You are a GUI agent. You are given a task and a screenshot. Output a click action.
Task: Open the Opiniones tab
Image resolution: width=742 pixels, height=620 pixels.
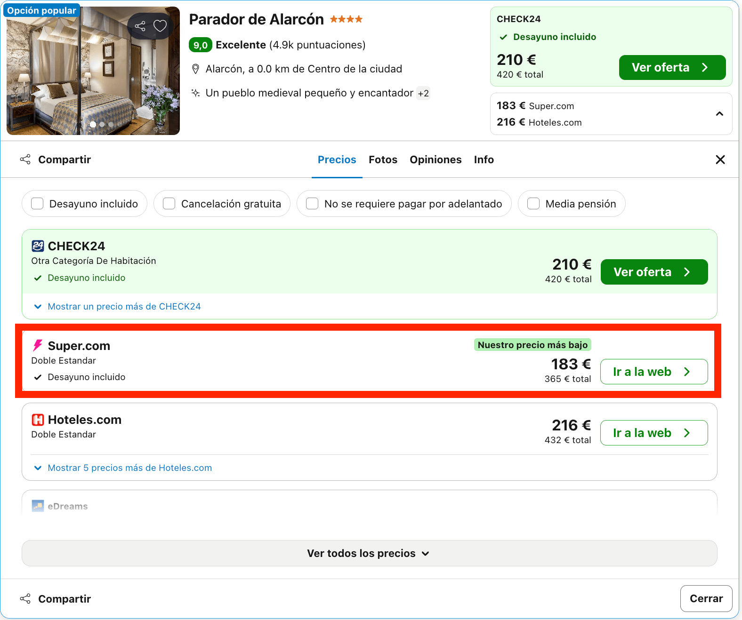click(x=436, y=160)
